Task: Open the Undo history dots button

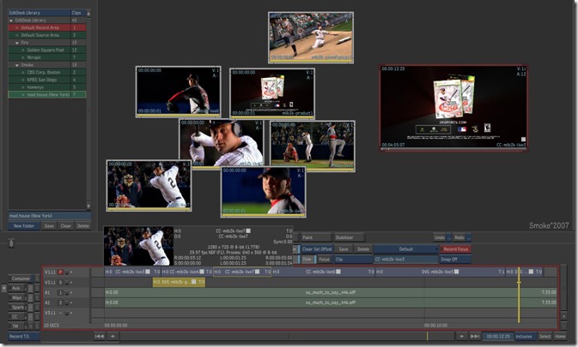Action: click(448, 237)
